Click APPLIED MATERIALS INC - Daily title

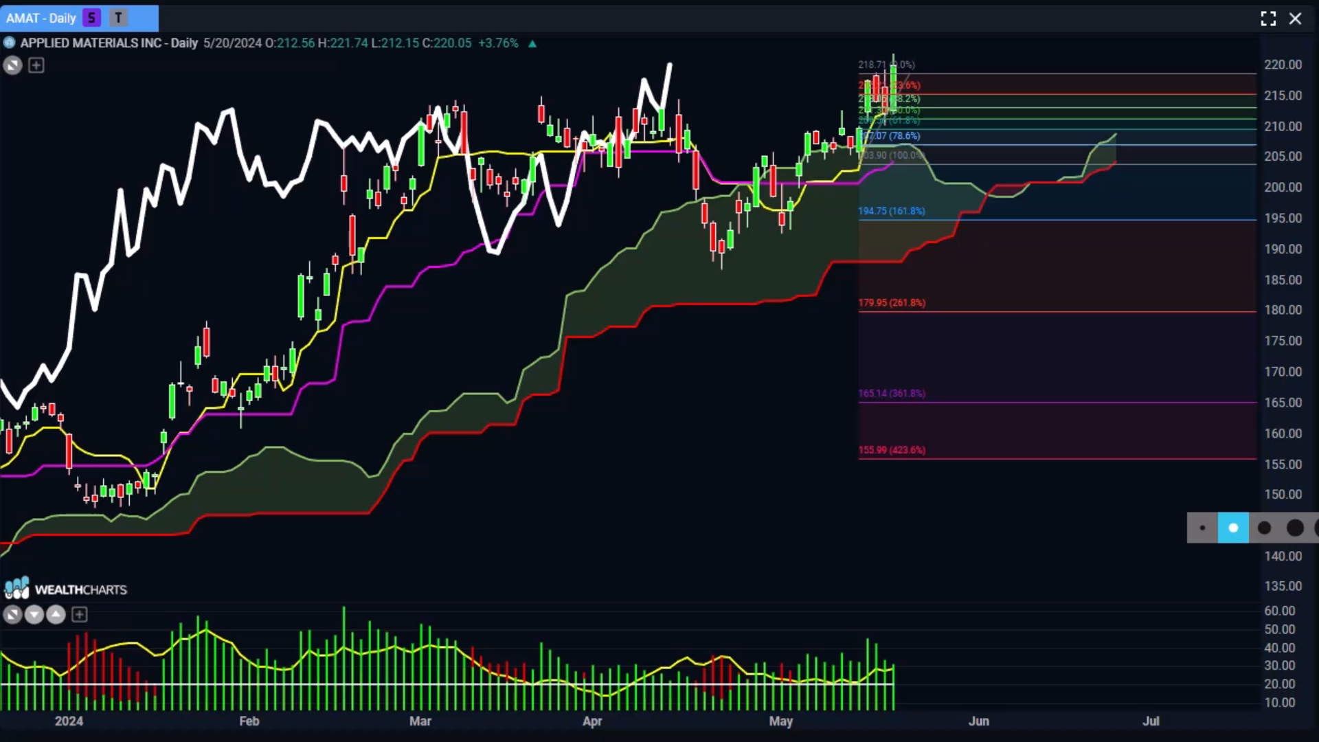[x=109, y=43]
